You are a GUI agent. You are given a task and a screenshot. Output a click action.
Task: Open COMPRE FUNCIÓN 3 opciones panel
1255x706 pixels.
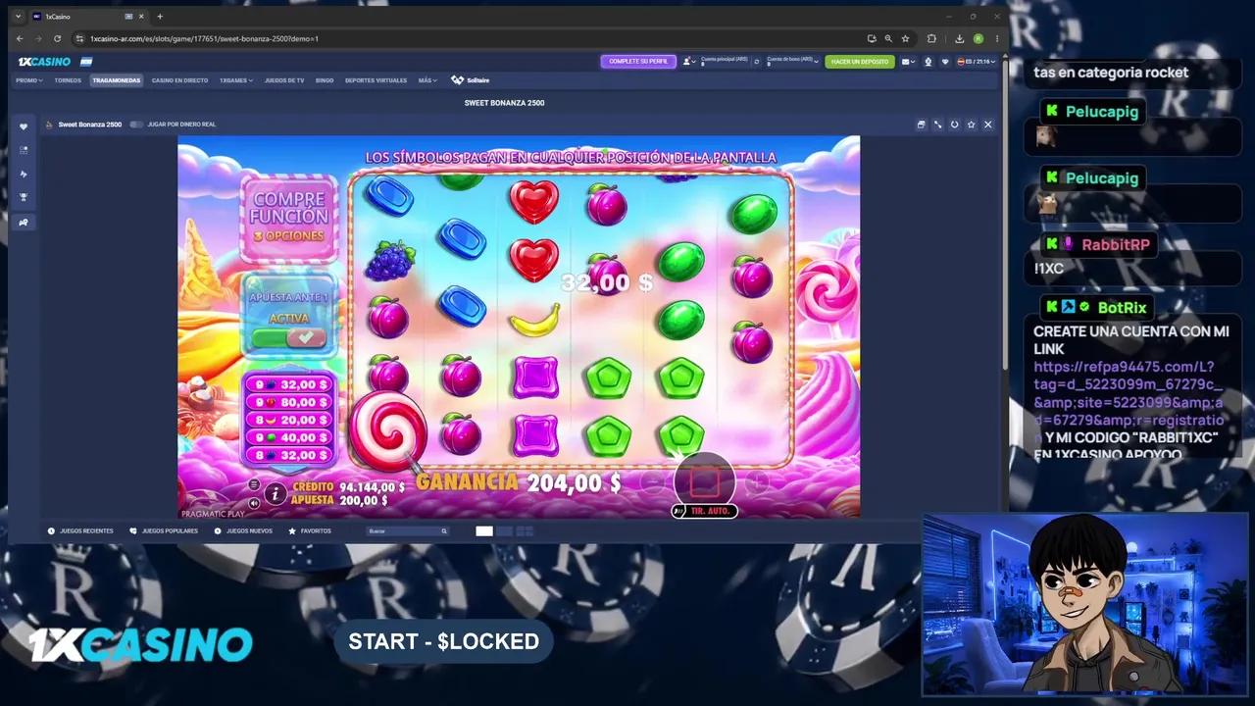(288, 217)
